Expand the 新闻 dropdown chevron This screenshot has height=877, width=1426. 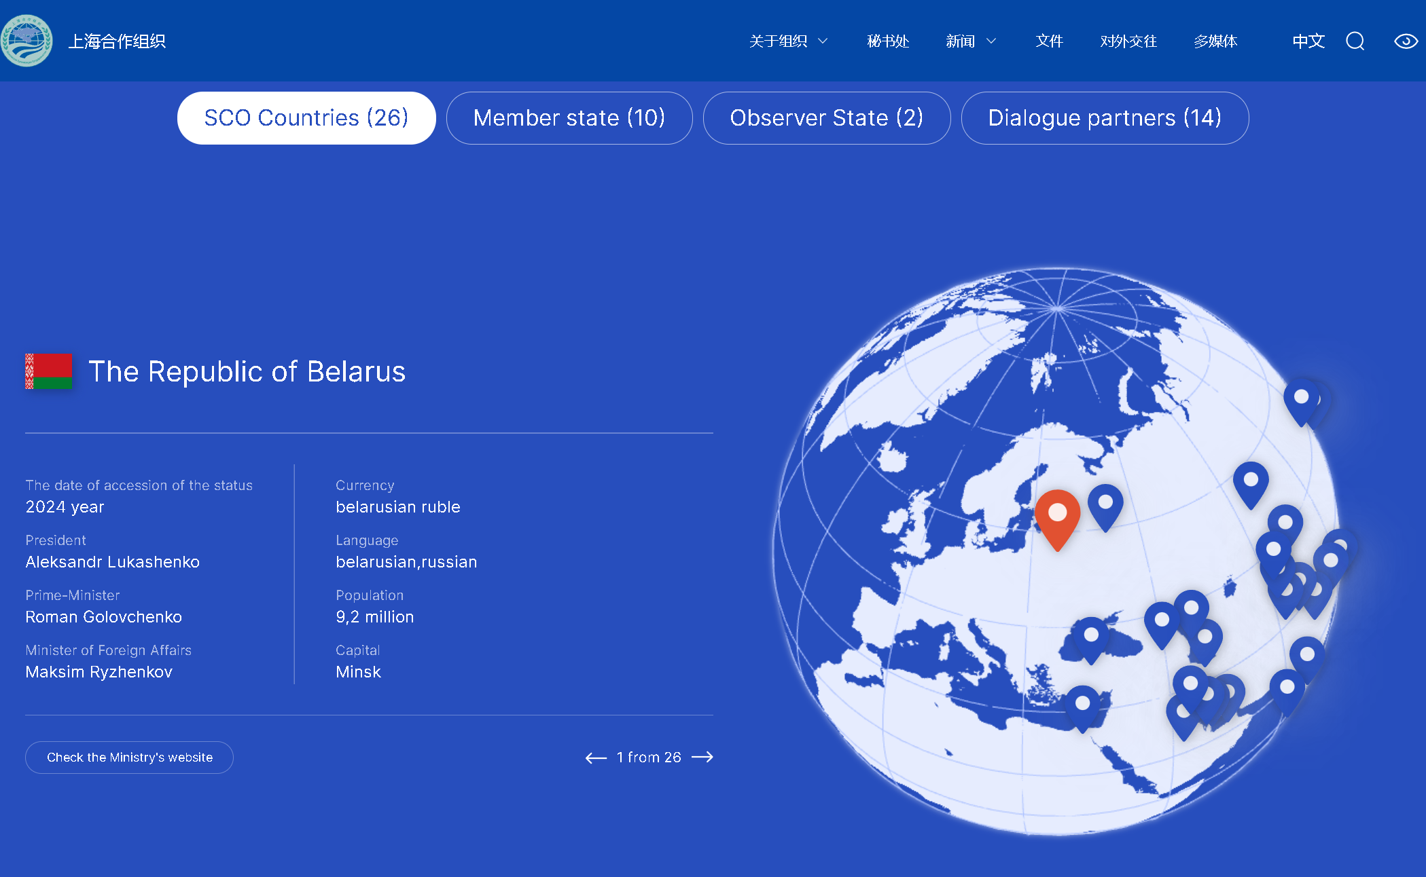pyautogui.click(x=991, y=41)
